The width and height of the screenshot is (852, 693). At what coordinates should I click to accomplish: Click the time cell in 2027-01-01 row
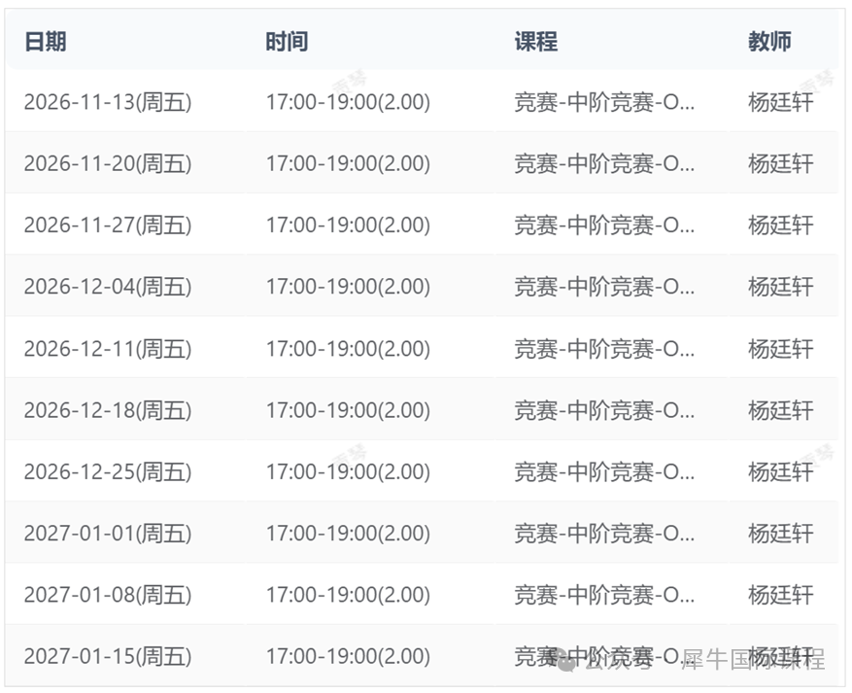pyautogui.click(x=348, y=534)
